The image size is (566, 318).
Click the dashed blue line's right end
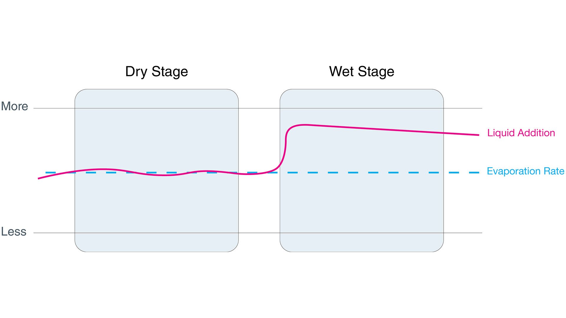coord(474,173)
